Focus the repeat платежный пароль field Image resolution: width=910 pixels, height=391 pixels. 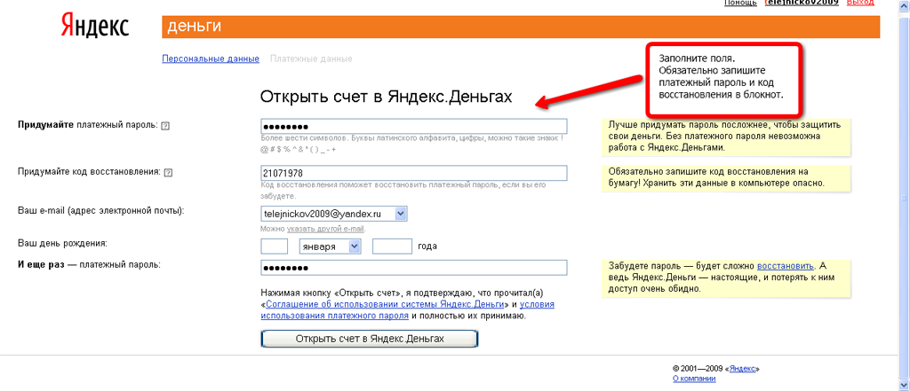[414, 268]
